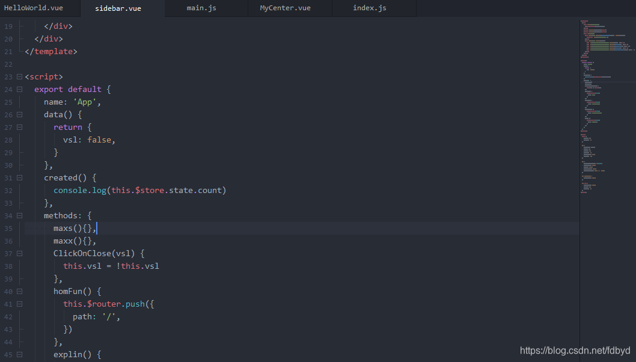Click 'ClickOnClose(vsl)' method name

[x=94, y=254]
